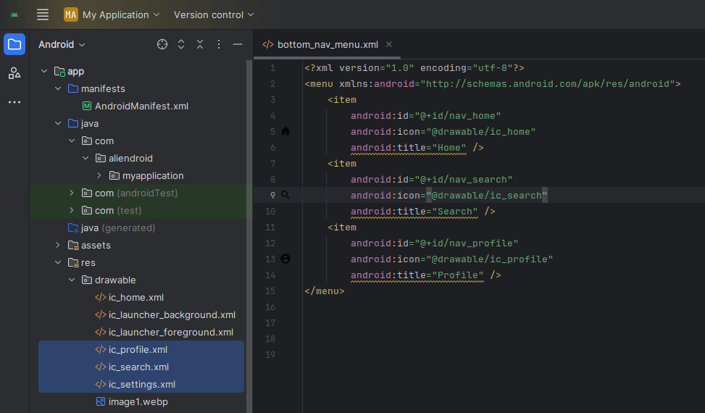
Task: Click the android:title="Home" attribute
Action: [x=408, y=147]
